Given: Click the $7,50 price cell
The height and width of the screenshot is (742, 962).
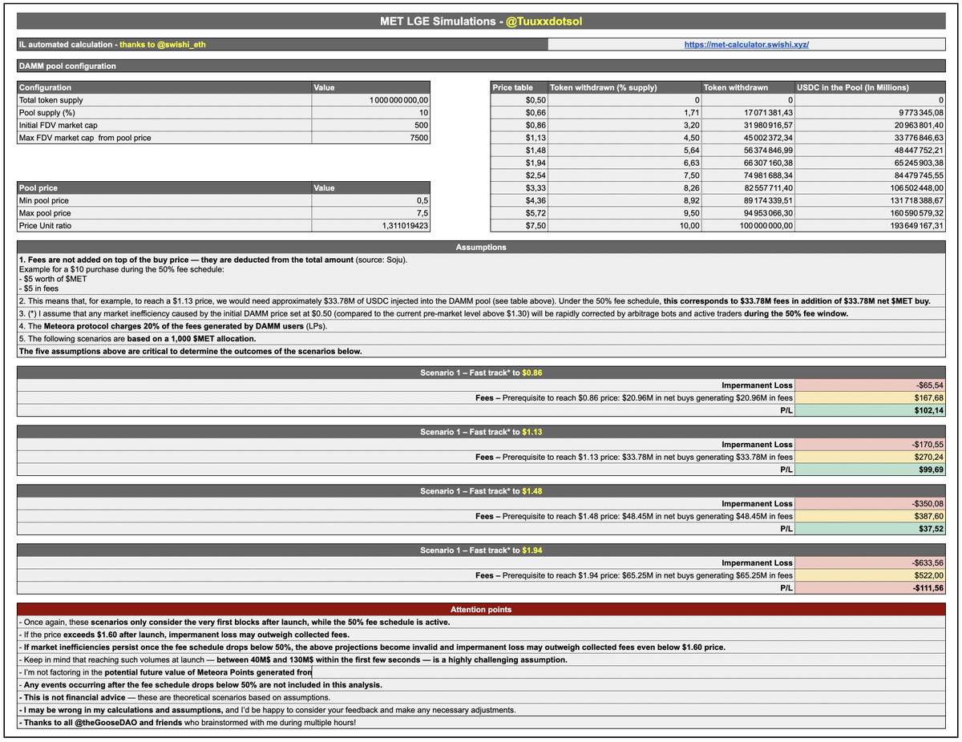Looking at the screenshot, I should point(519,226).
